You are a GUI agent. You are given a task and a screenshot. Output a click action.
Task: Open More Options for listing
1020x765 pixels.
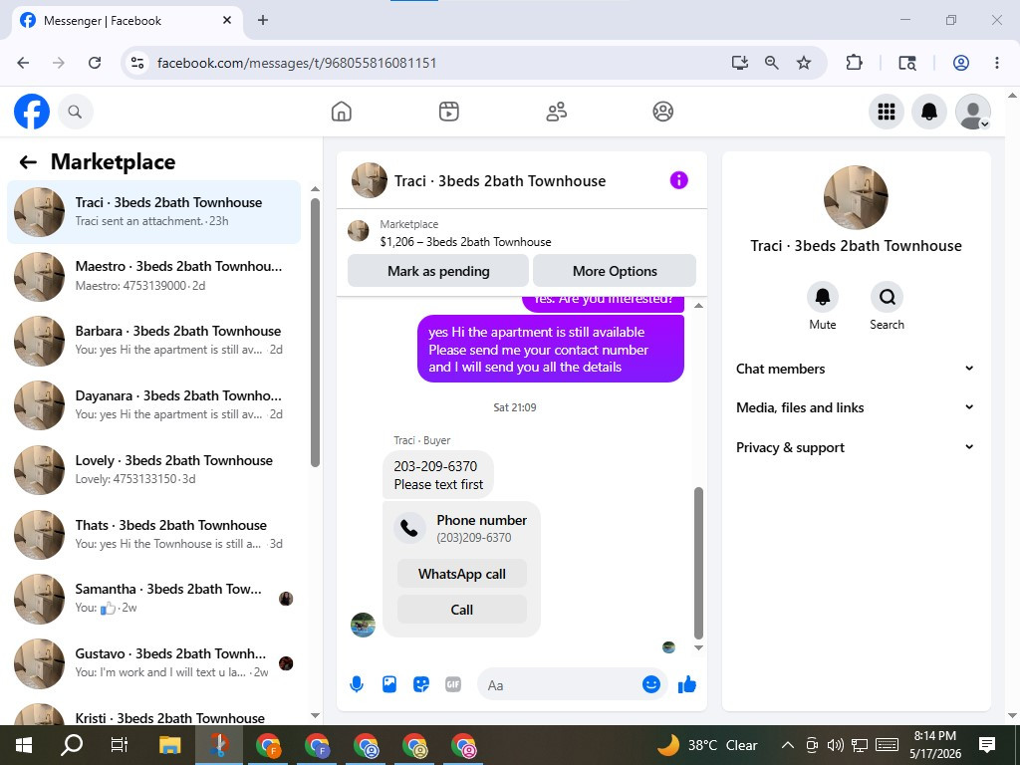tap(615, 271)
